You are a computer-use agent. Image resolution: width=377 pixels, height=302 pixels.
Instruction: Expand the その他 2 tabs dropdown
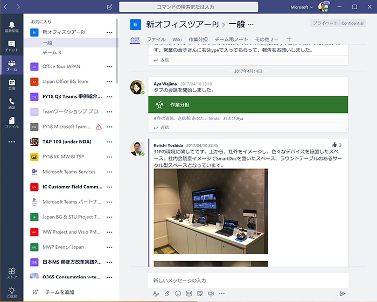(267, 39)
